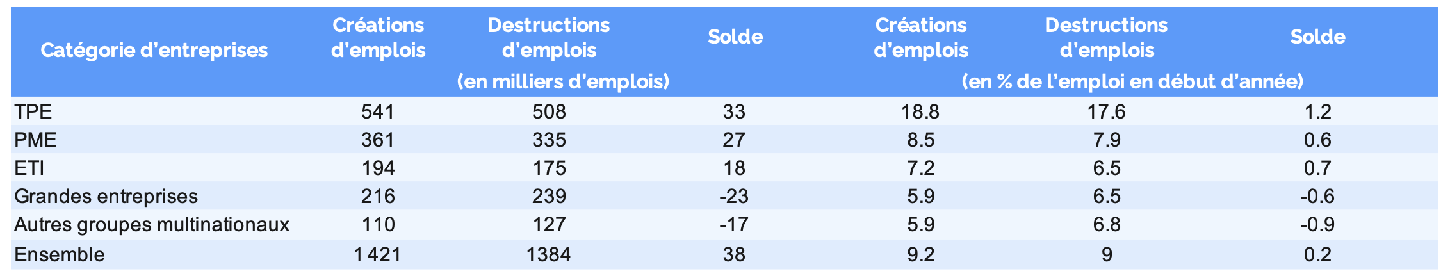Viewport: 1450px width, 278px height.
Task: Select the TPE row label
Action: tap(33, 112)
